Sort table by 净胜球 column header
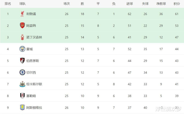 [x=161, y=4]
